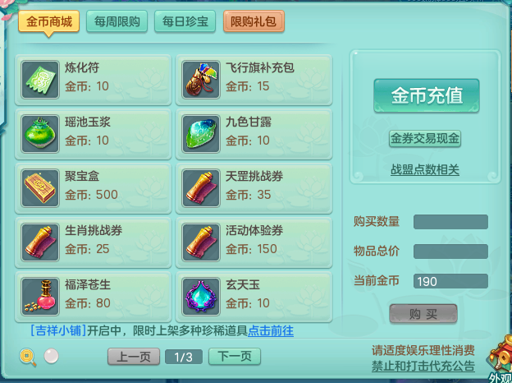Choose the 瑶池玉浆 green jar icon
The height and width of the screenshot is (383, 512).
(40, 134)
